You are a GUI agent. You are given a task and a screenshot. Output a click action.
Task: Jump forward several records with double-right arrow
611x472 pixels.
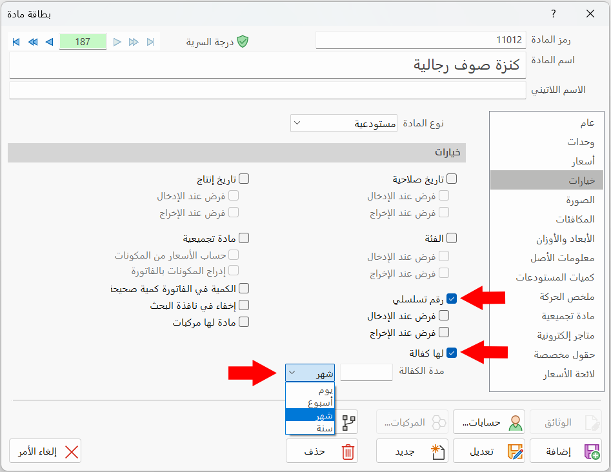click(134, 42)
